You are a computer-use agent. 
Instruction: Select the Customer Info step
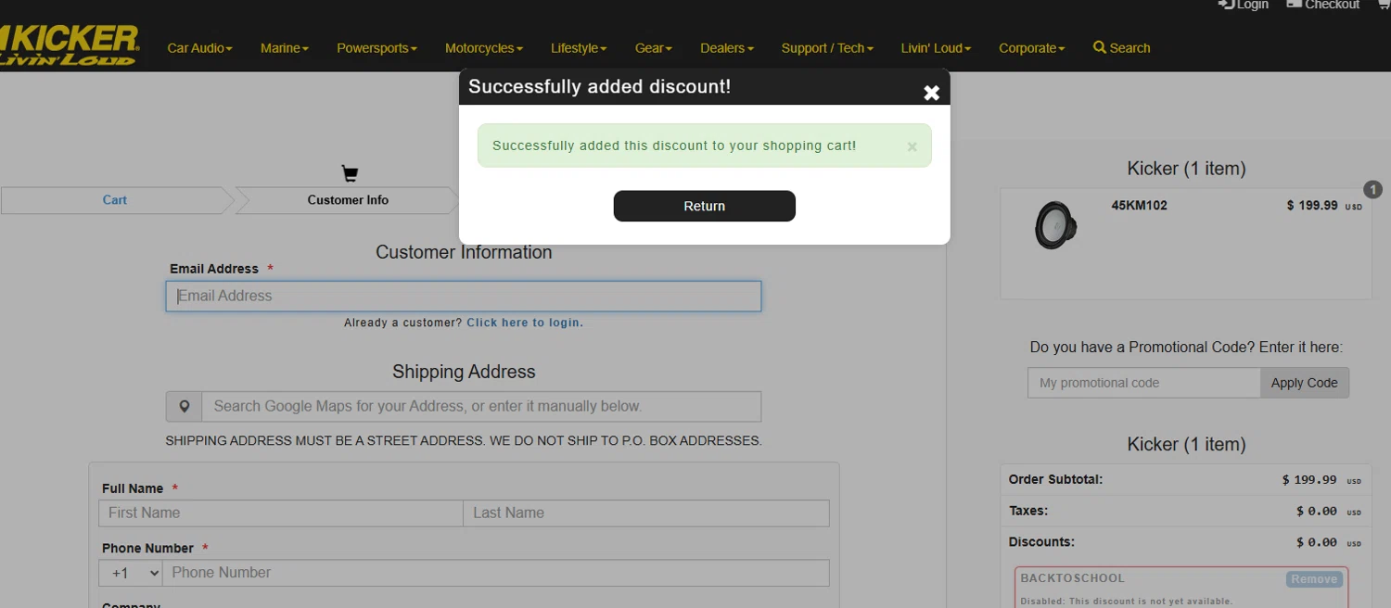click(348, 200)
